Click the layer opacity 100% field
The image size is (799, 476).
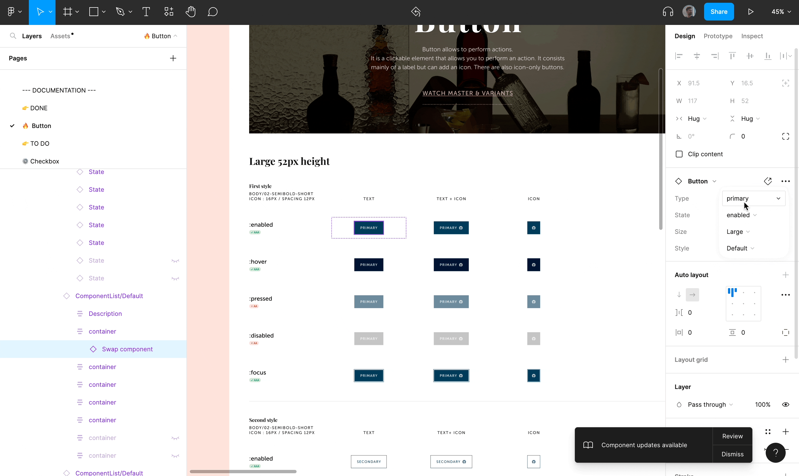pyautogui.click(x=762, y=405)
